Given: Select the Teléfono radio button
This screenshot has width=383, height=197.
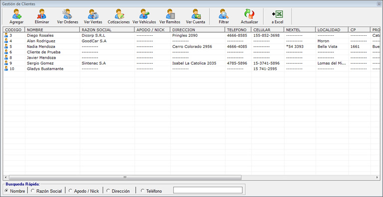Looking at the screenshot, I should (x=143, y=191).
